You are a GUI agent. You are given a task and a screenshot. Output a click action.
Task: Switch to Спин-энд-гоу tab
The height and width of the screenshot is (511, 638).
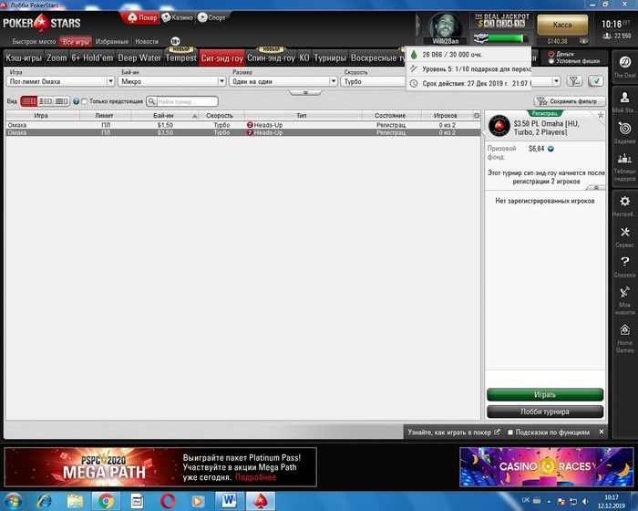tap(271, 58)
